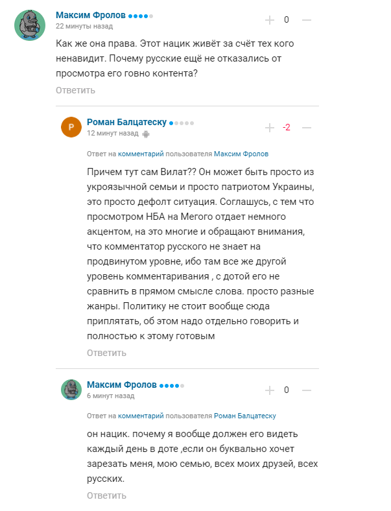Viewport: 391px width, 511px height.
Task: Downvote the last Максим Фролов reply
Action: coord(307,390)
